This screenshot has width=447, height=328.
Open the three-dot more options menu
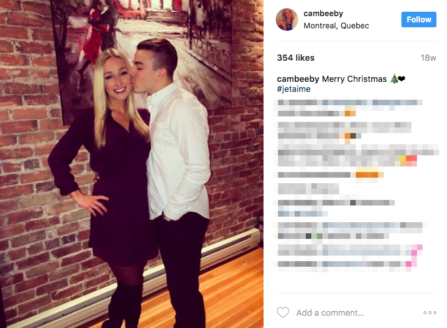pyautogui.click(x=430, y=312)
